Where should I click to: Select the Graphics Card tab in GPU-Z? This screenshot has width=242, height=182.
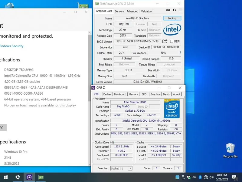(104, 11)
